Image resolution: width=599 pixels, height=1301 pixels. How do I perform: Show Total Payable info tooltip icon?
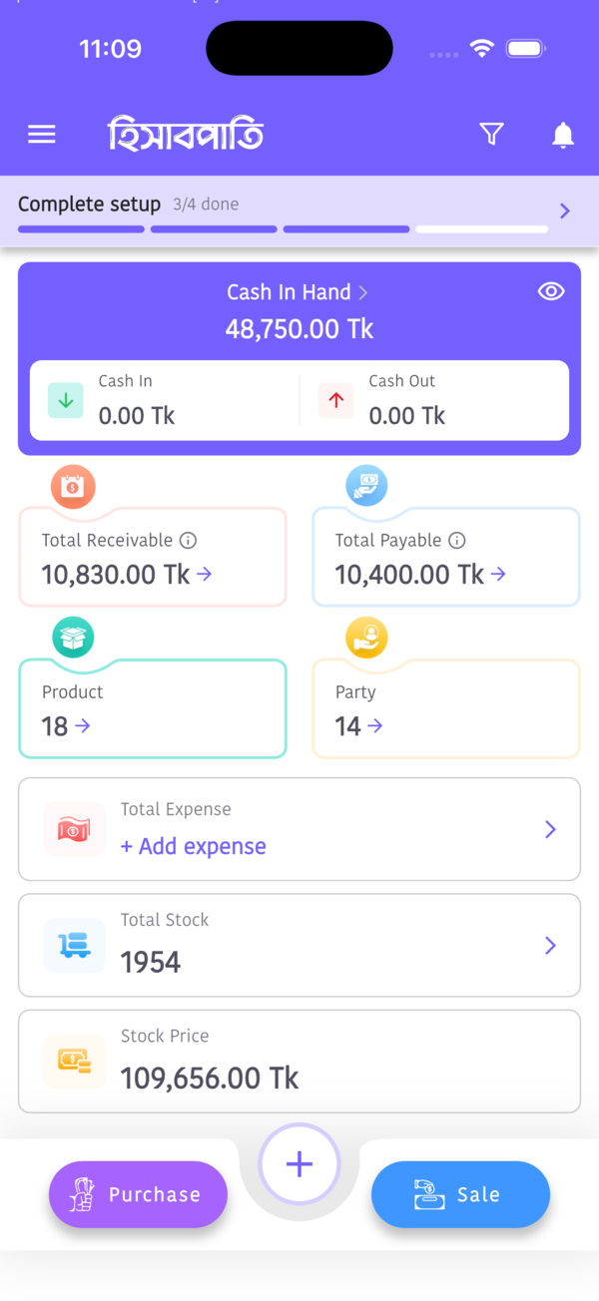[456, 540]
